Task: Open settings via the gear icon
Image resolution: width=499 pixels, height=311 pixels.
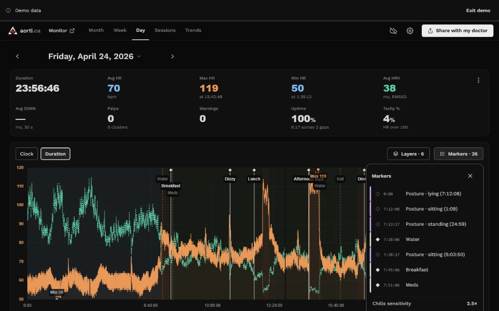Action: point(410,30)
